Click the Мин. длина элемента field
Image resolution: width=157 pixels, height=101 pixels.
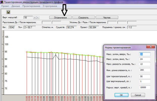[145, 70]
